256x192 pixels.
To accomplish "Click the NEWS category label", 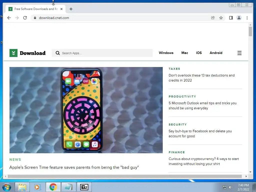I will click(x=15, y=159).
